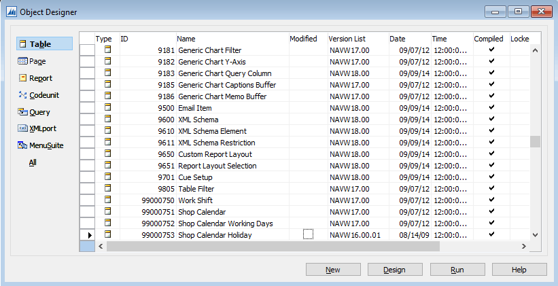
Task: Select the Codeunit object type icon
Action: 23,95
